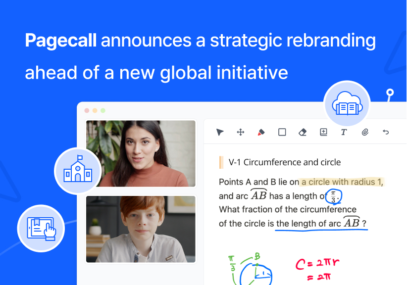Click the circled π/3 fraction
The image size is (407, 285).
334,197
